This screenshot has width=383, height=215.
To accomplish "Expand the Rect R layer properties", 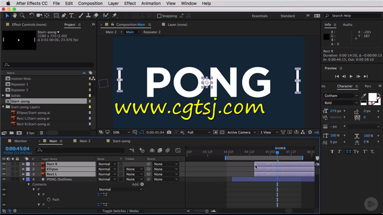I will [x=23, y=164].
